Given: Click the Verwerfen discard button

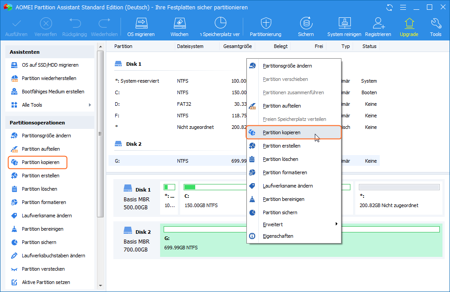Looking at the screenshot, I should 46,27.
